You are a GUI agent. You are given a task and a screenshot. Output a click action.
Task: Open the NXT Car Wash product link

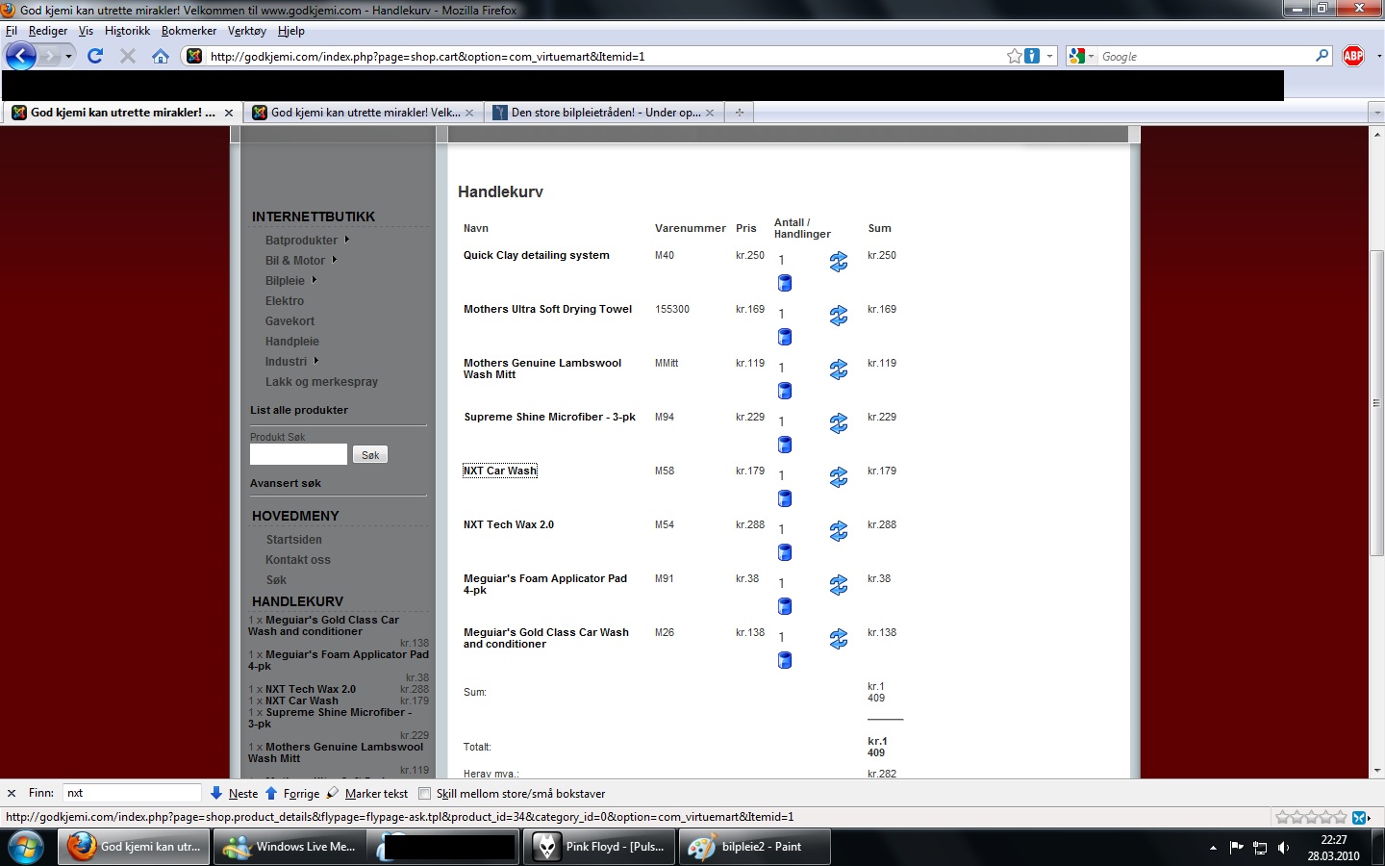click(x=500, y=471)
